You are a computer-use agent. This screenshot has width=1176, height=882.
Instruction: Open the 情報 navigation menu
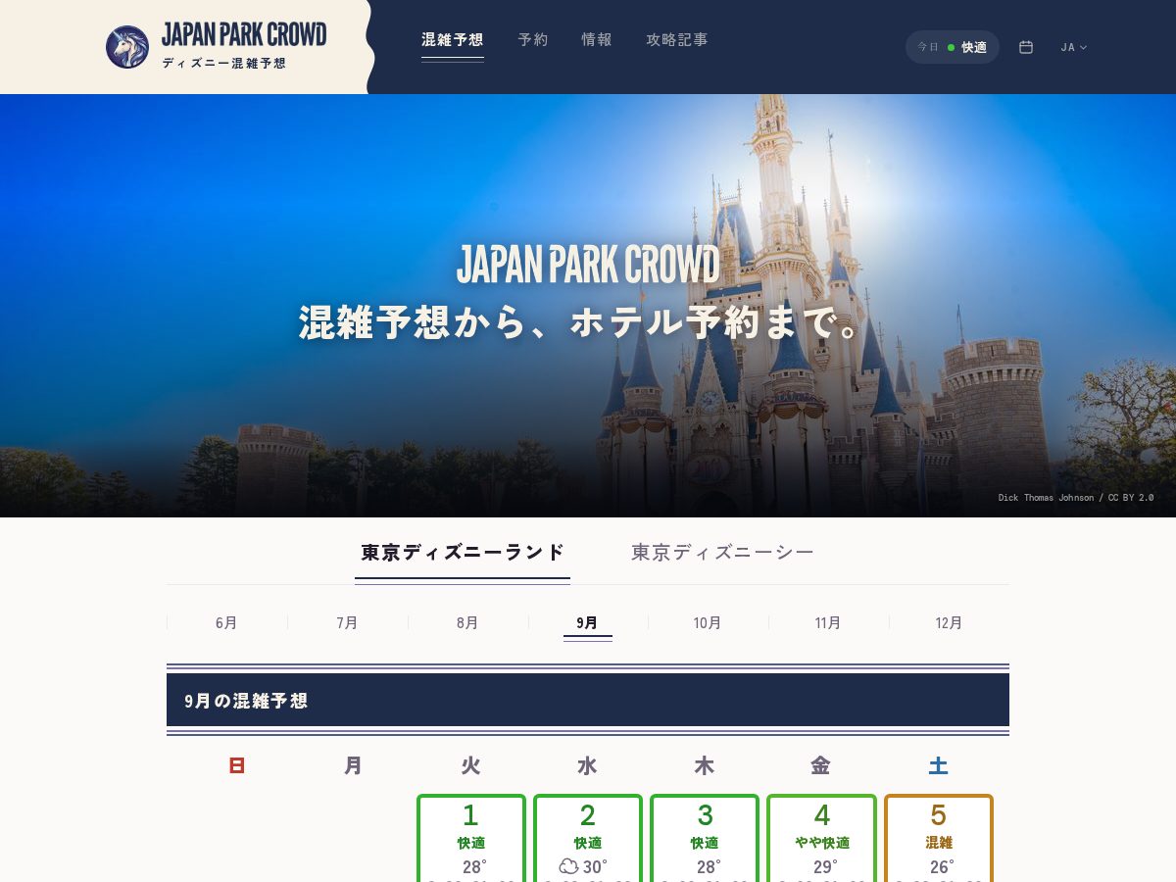pyautogui.click(x=597, y=40)
